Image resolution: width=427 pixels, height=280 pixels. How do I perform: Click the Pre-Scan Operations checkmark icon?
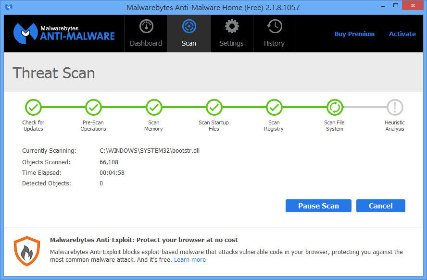point(93,108)
